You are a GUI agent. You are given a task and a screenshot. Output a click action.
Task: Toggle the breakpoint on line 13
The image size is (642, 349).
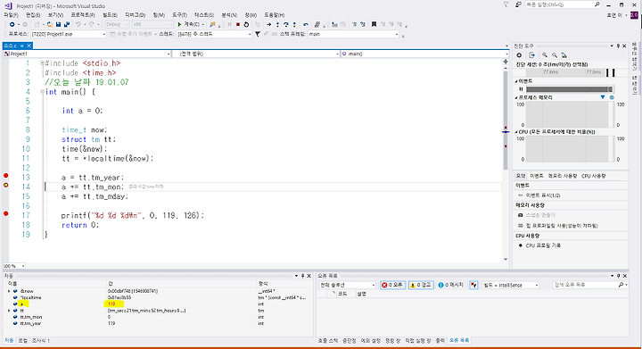(5, 176)
